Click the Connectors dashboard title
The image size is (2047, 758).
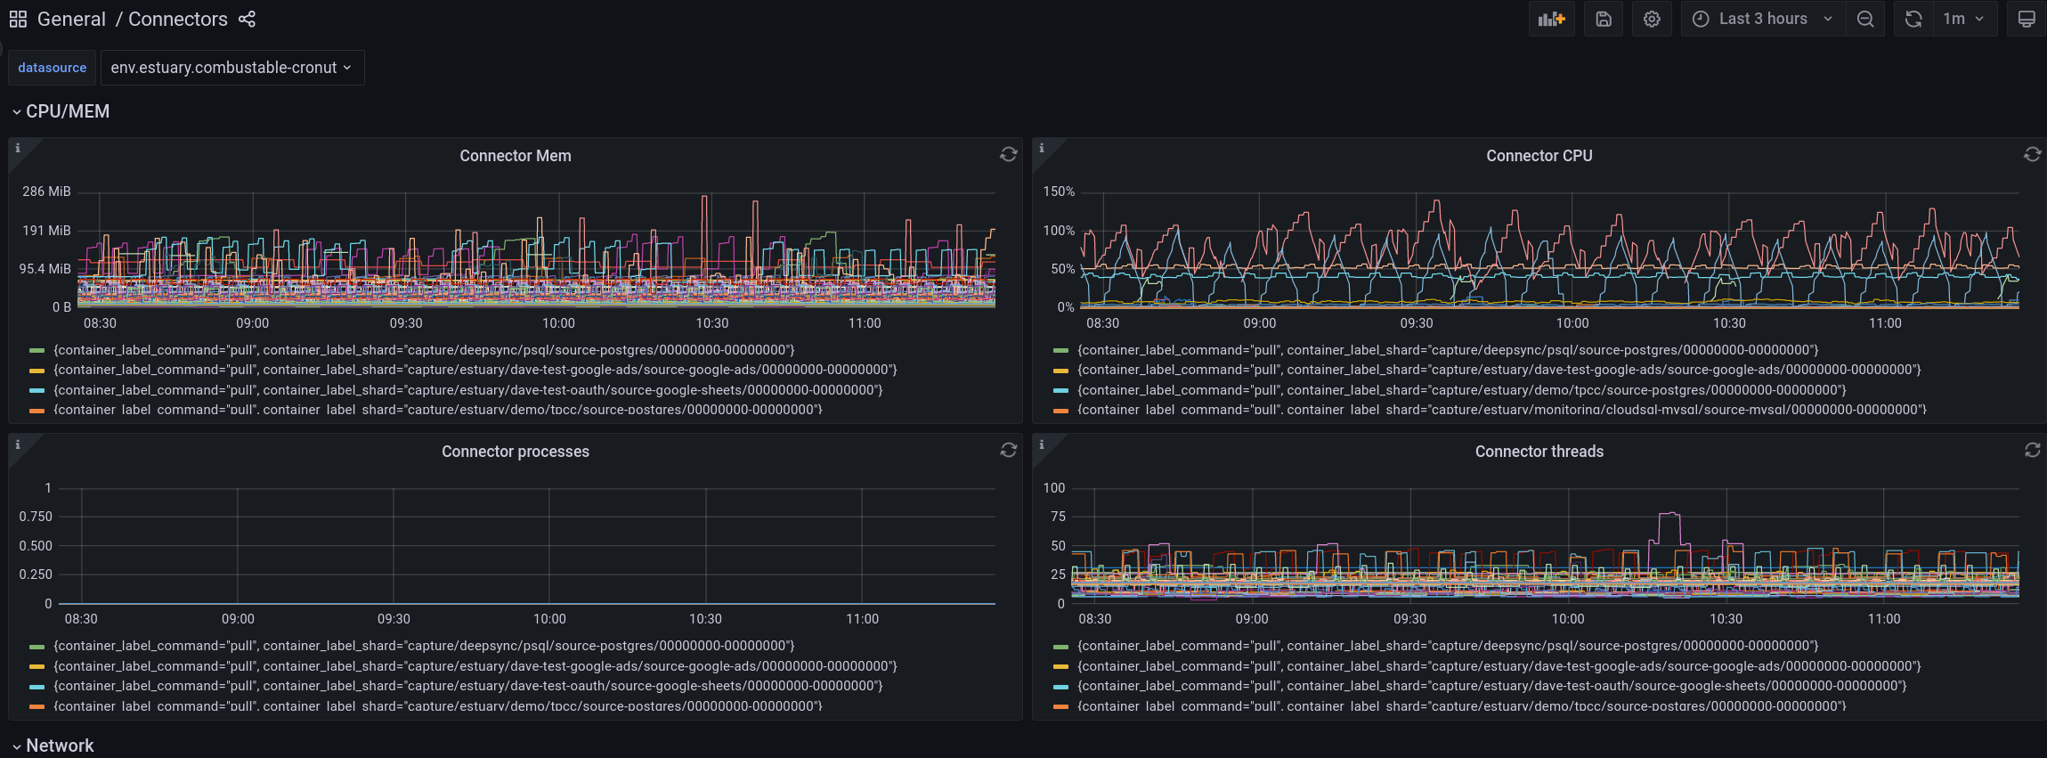(178, 19)
